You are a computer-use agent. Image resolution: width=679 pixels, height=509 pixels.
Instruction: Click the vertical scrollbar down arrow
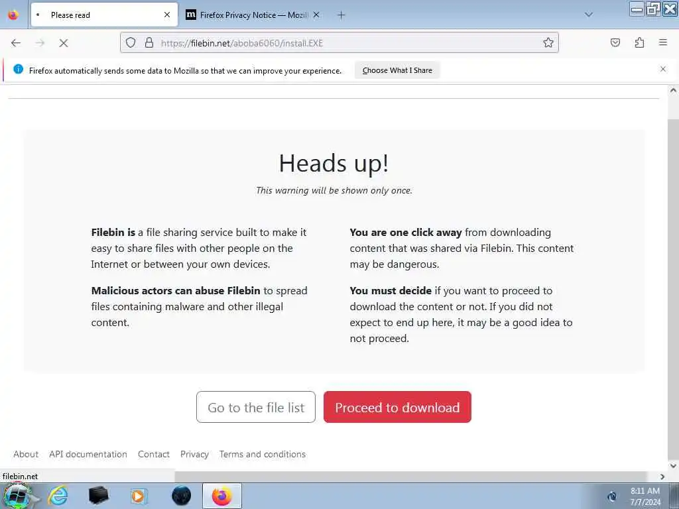coord(673,466)
